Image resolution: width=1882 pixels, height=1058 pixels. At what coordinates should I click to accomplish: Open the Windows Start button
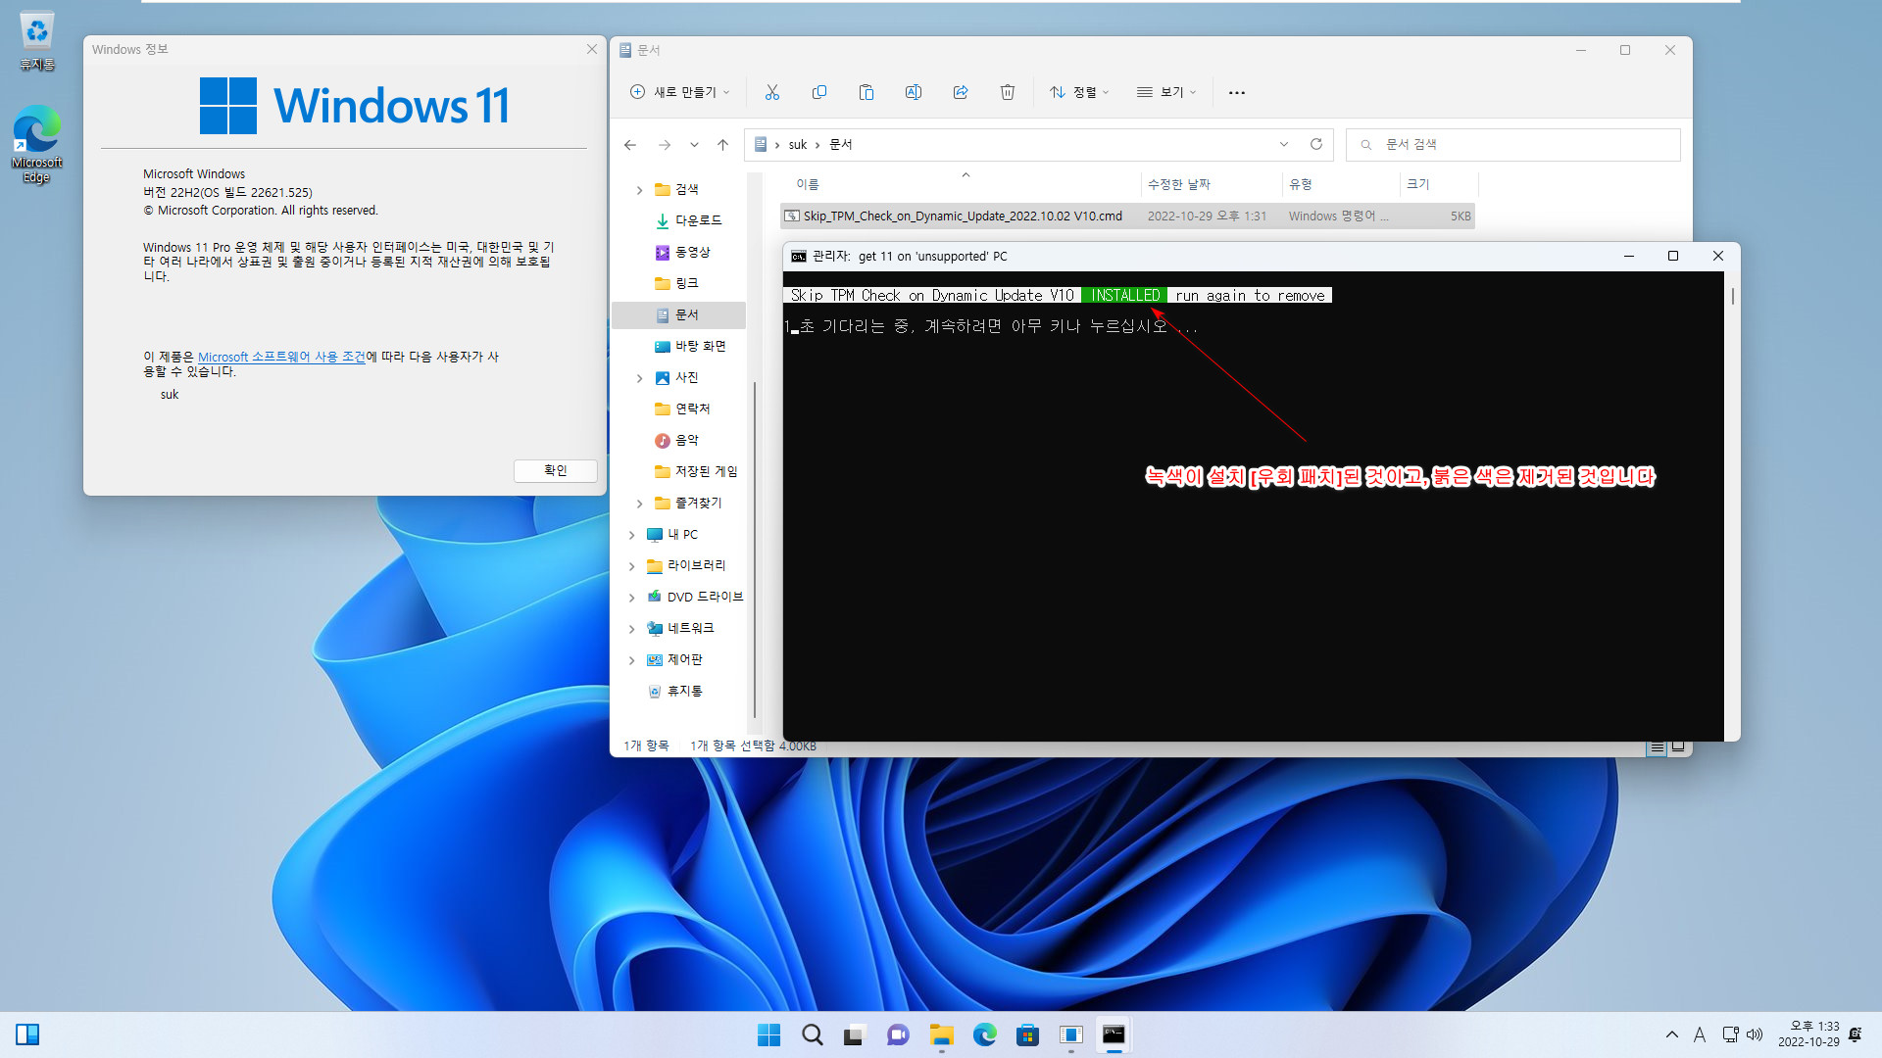click(x=769, y=1034)
